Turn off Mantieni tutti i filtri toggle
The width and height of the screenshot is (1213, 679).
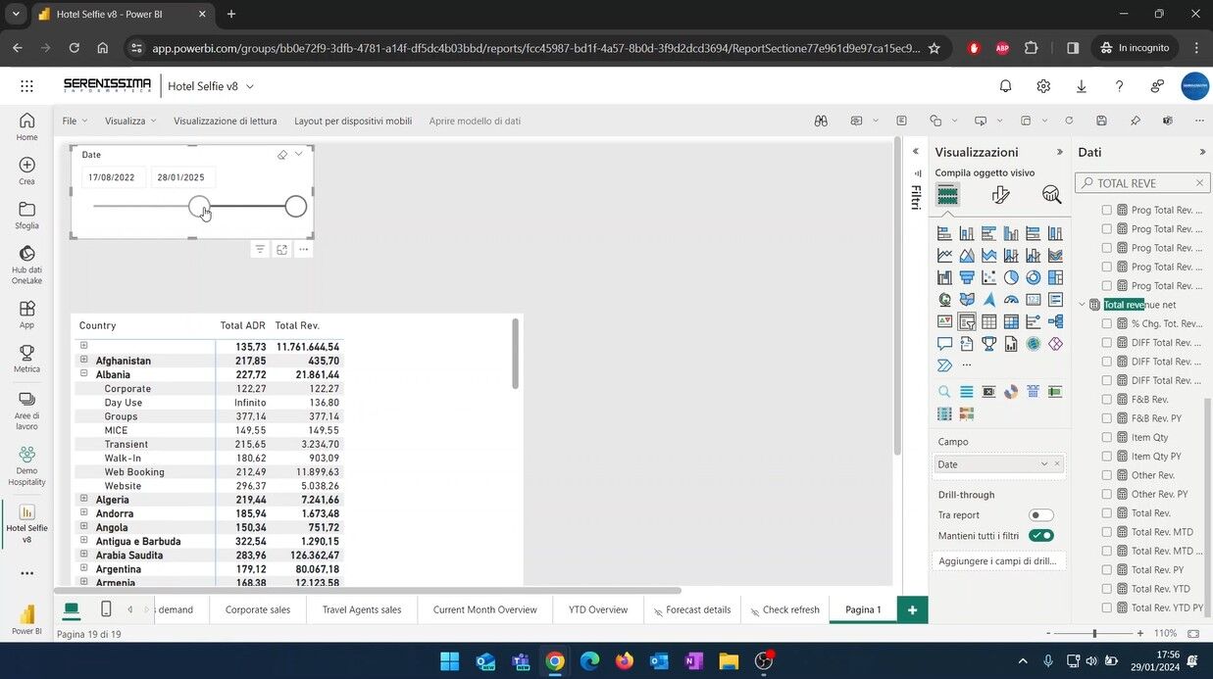(x=1040, y=536)
